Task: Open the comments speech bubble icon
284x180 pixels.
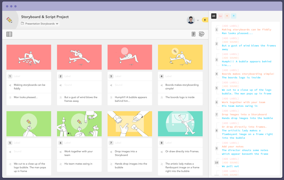Action: point(202,34)
